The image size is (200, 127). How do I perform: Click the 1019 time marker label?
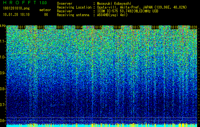174,27
